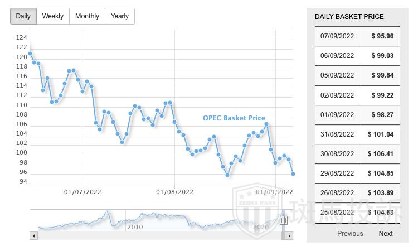Go to Previous daily prices page
Screen dimensions: 413x246
tap(350, 234)
